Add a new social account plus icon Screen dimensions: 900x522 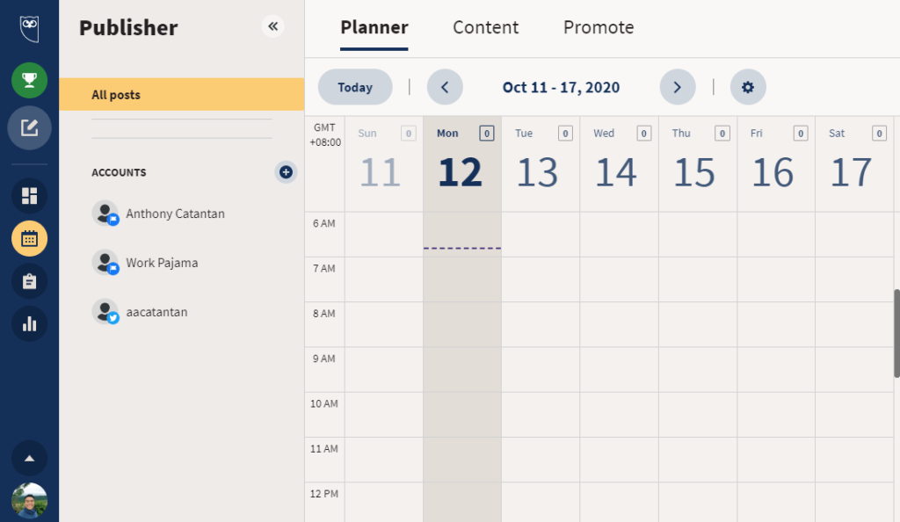tap(286, 172)
